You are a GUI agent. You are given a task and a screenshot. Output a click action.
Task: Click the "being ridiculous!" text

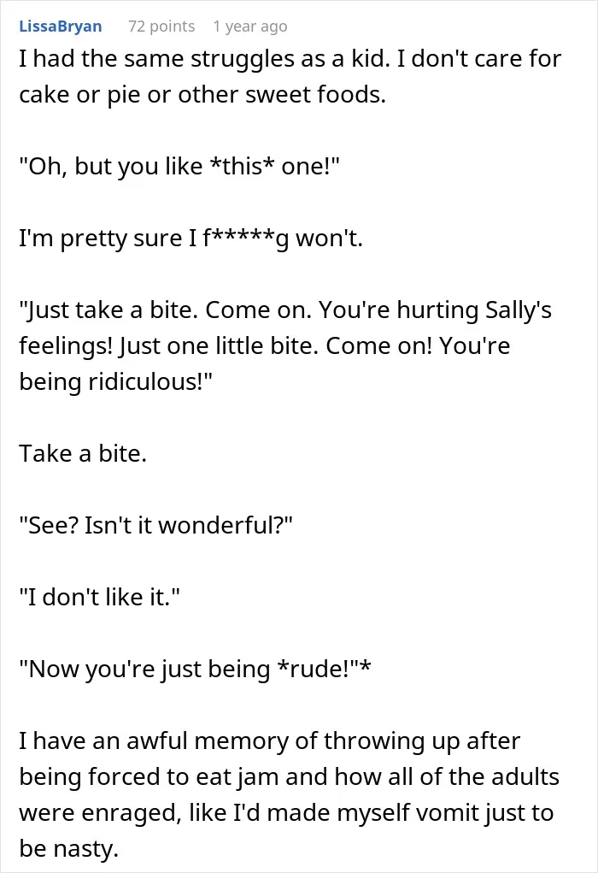point(115,382)
